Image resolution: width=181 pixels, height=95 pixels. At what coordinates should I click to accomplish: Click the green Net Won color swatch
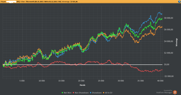click(x=63, y=93)
